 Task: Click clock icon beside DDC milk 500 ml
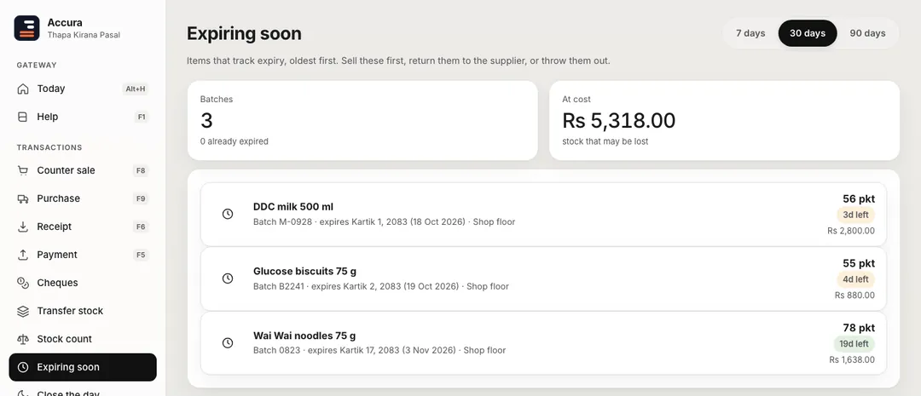[228, 214]
